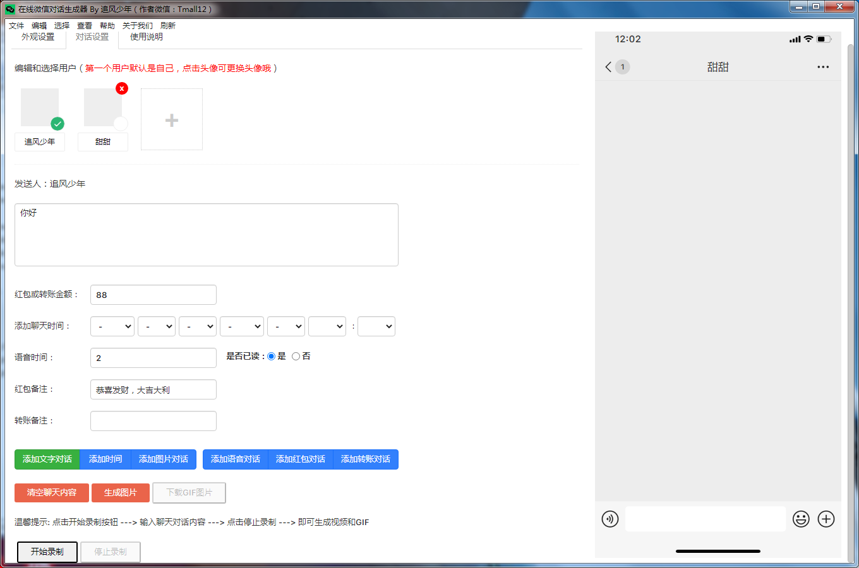This screenshot has height=568, width=859.
Task: Open the 关于我们 menu
Action: point(137,26)
